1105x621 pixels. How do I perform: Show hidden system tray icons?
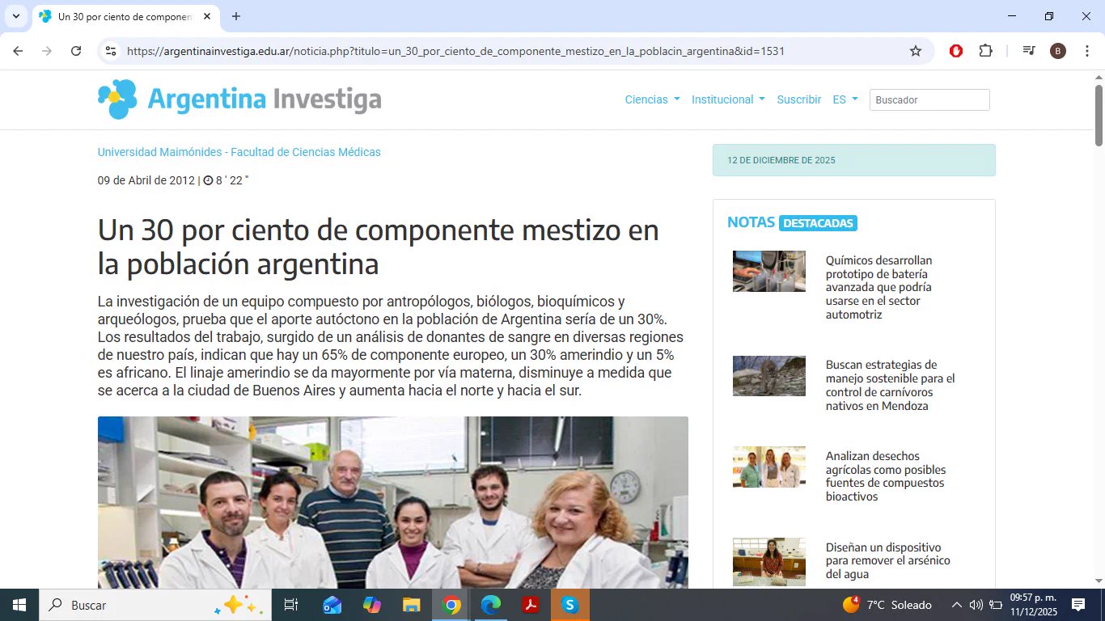pos(957,605)
